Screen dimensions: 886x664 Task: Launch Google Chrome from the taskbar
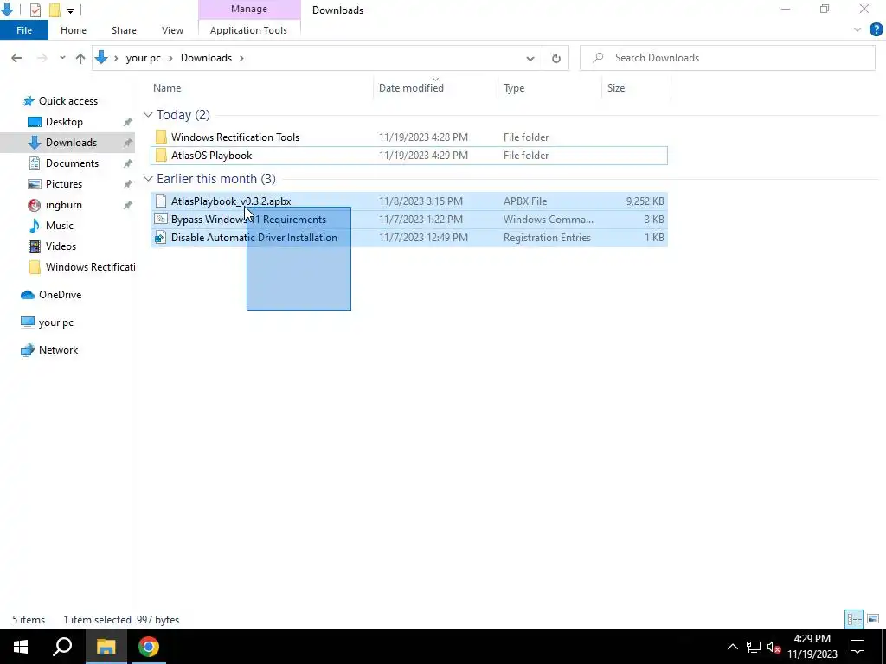(x=149, y=647)
